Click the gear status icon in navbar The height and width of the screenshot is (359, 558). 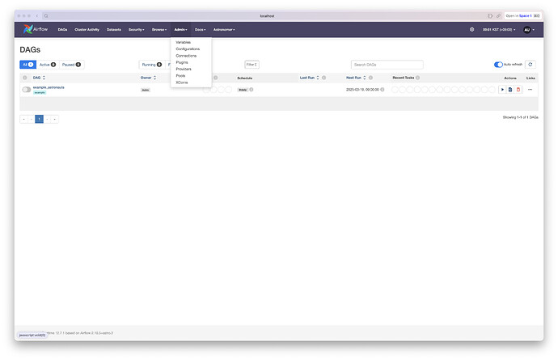[472, 30]
